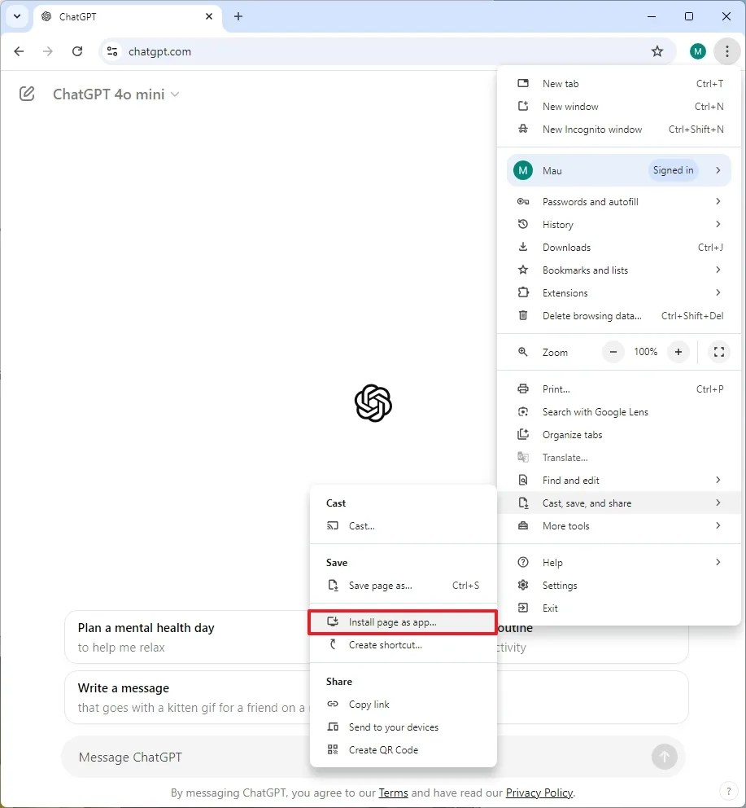This screenshot has width=746, height=808.
Task: Start a new chat with the compose icon
Action: point(27,94)
